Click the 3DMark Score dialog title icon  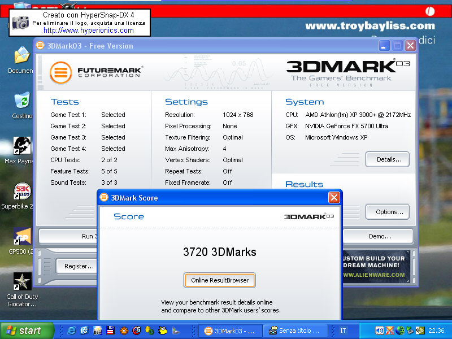104,197
